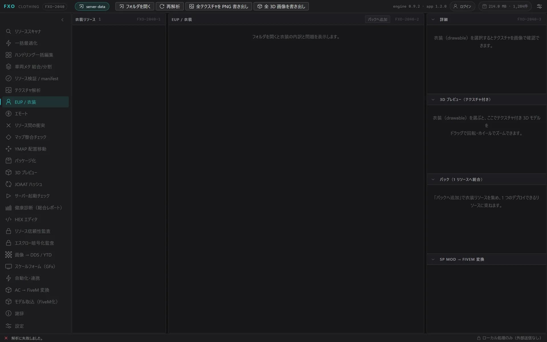Open 設定 in the sidebar
The height and width of the screenshot is (342, 547).
[x=35, y=326]
